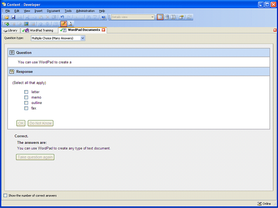Viewport: 278px width, 208px height.
Task: Enable Show the number of correct answers
Action: pos(5,195)
